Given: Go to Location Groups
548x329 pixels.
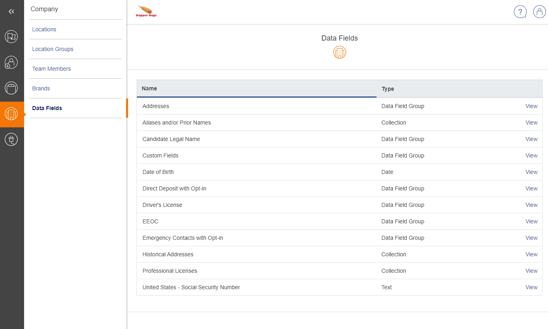Looking at the screenshot, I should tap(53, 49).
